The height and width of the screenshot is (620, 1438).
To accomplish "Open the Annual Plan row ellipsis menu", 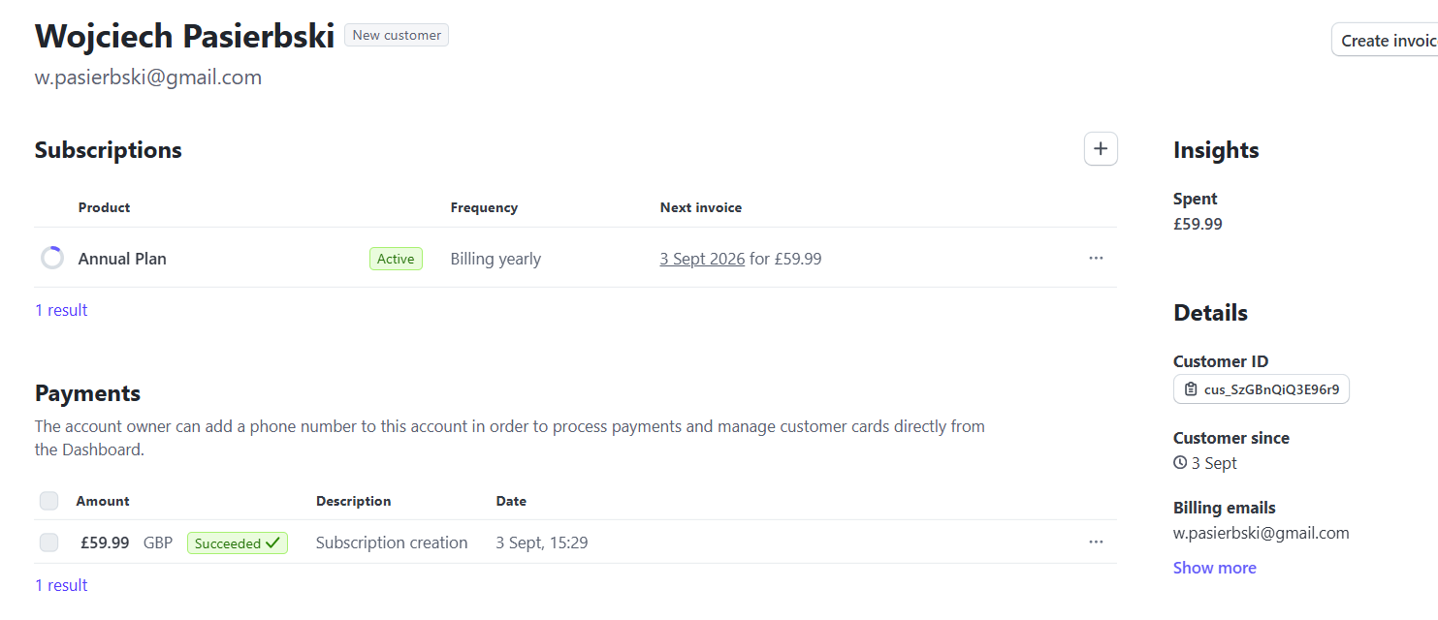I will coord(1096,259).
